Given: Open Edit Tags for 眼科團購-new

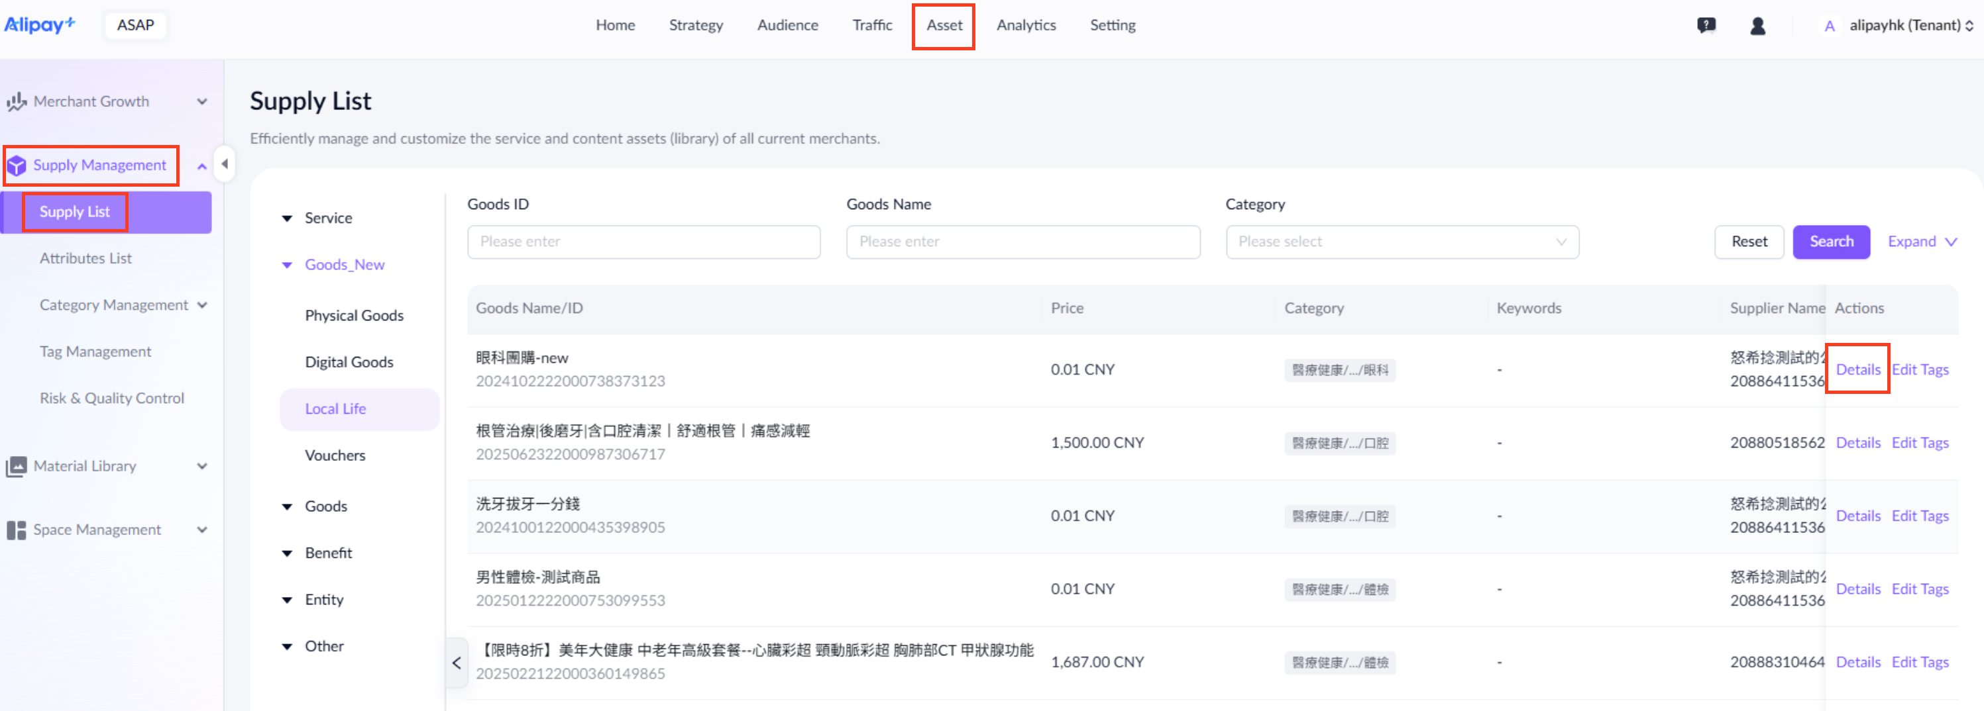Looking at the screenshot, I should coord(1920,369).
